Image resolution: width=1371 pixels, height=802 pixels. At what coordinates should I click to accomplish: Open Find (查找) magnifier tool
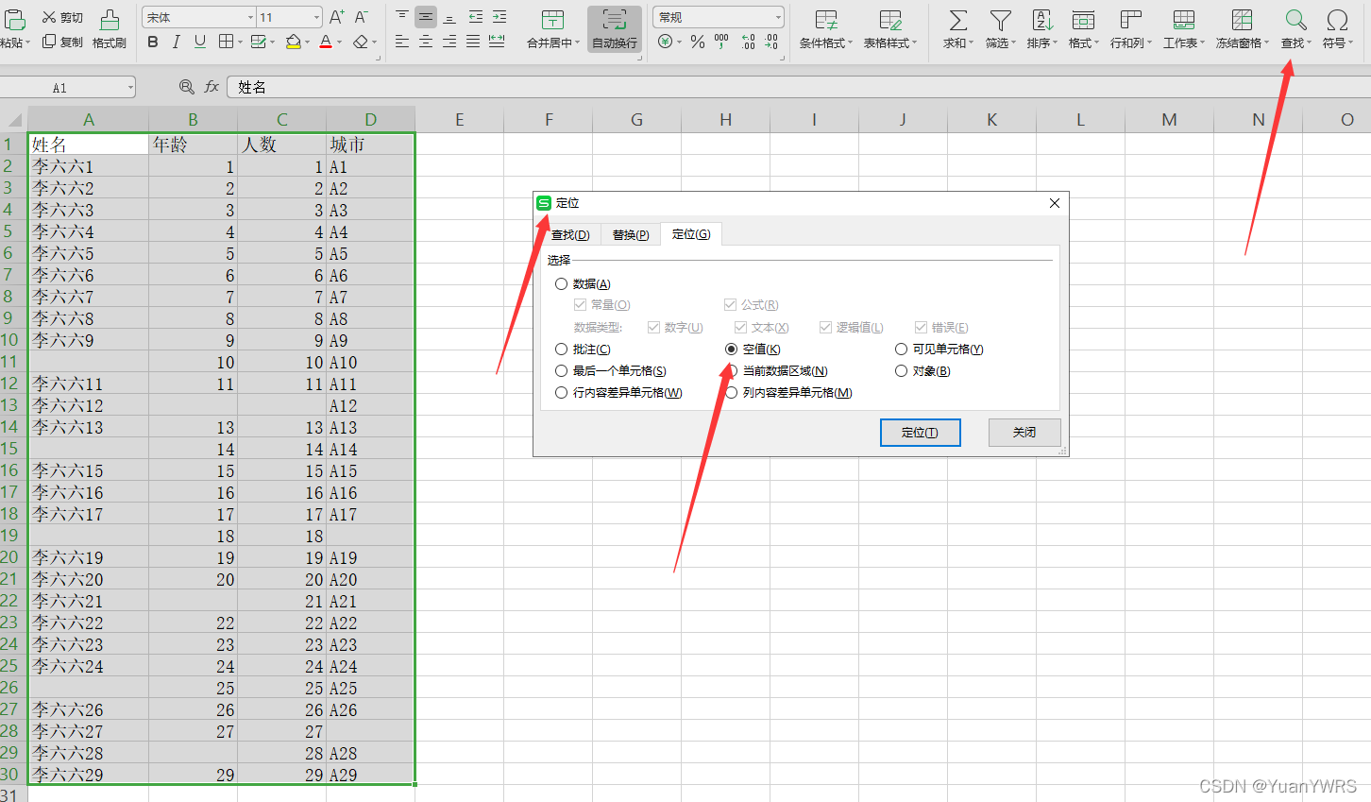(1295, 29)
